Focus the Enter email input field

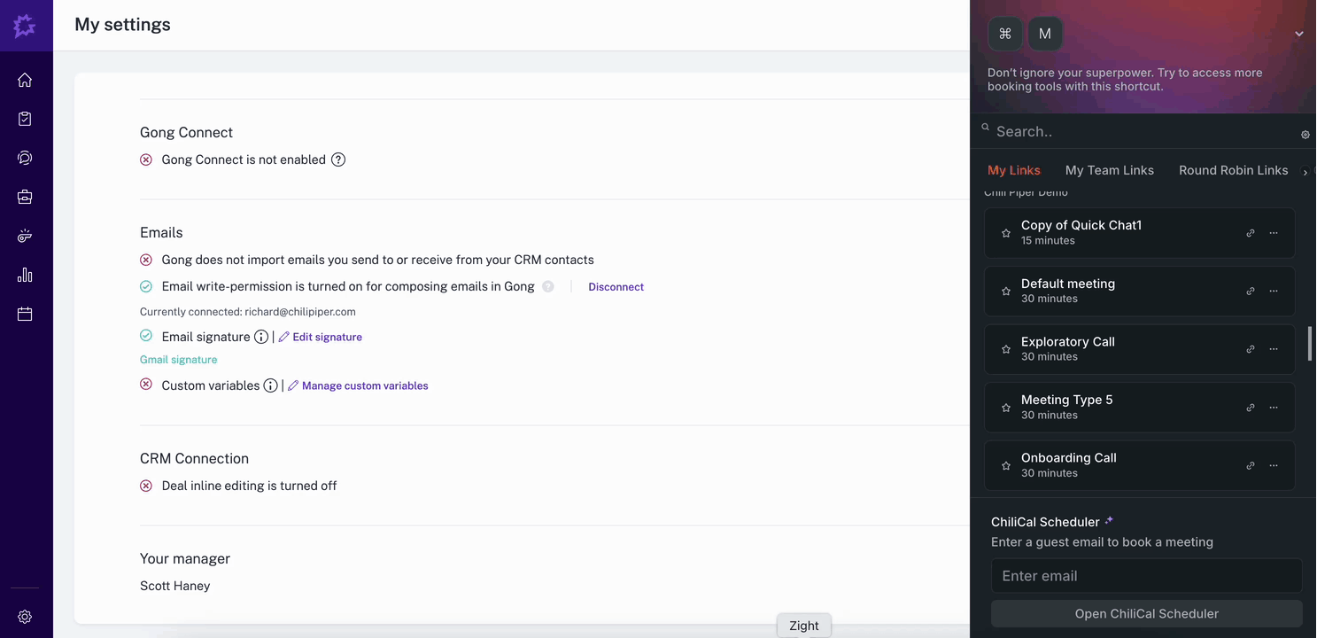coord(1146,576)
